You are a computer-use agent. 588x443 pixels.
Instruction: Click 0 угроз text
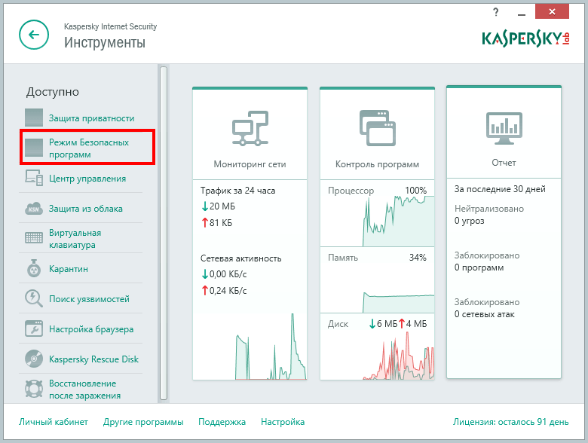[469, 221]
